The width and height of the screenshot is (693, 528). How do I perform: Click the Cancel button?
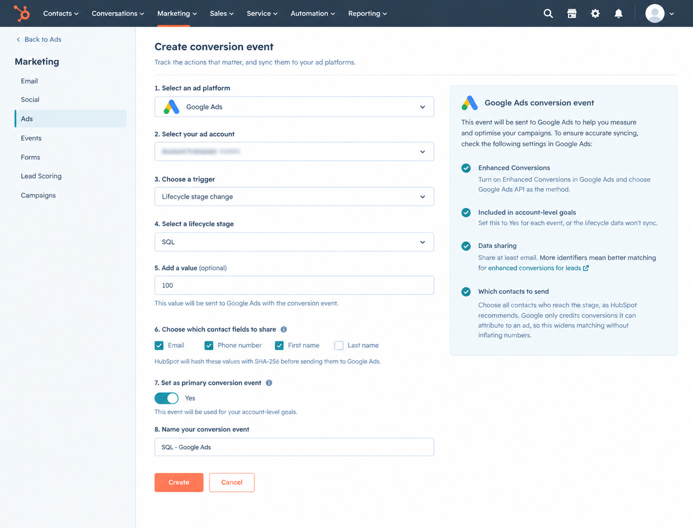tap(232, 483)
